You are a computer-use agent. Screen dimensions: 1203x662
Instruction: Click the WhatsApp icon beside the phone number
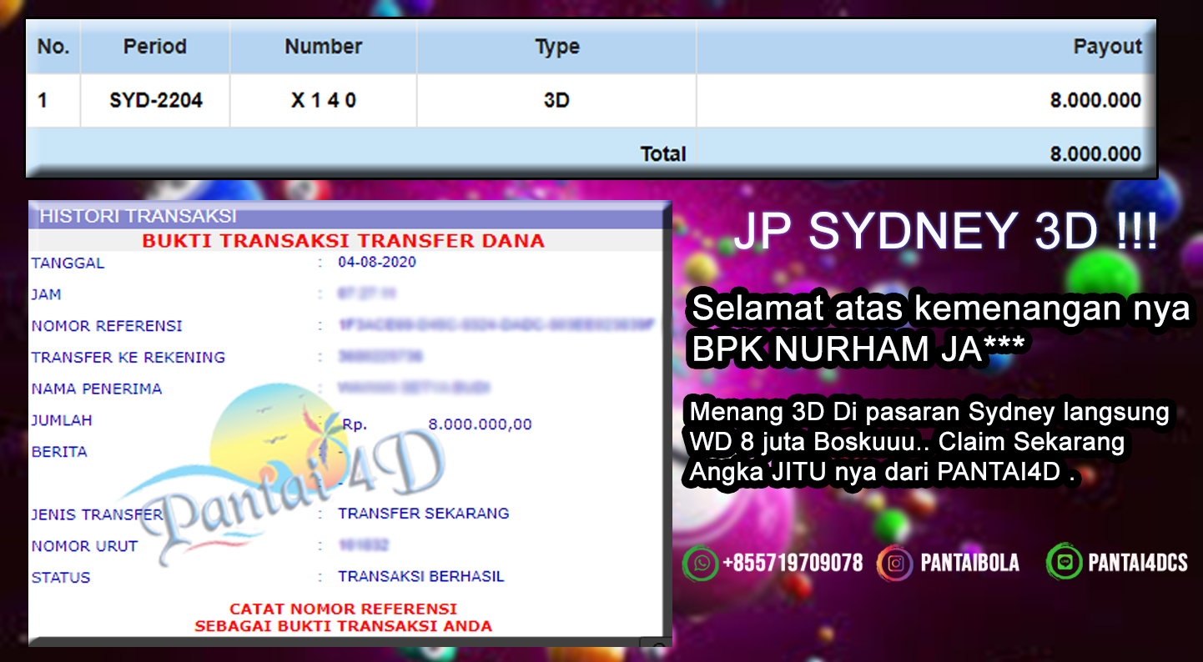pyautogui.click(x=700, y=564)
